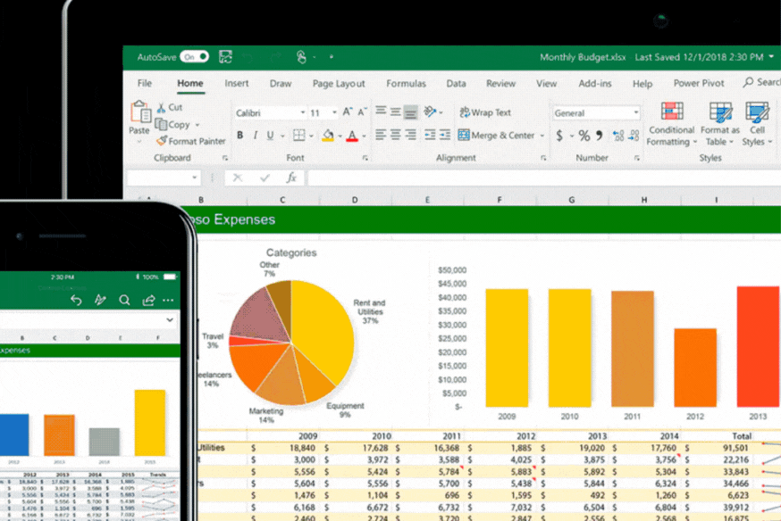Viewport: 781px width, 521px height.
Task: Click the Increase Decimal icon
Action: pos(618,134)
